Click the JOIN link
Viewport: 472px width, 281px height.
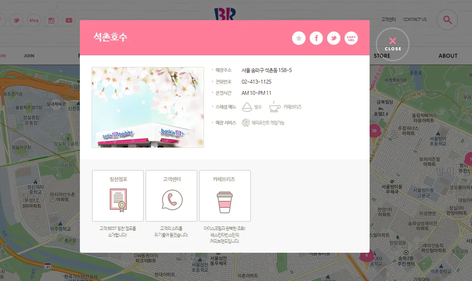point(29,56)
